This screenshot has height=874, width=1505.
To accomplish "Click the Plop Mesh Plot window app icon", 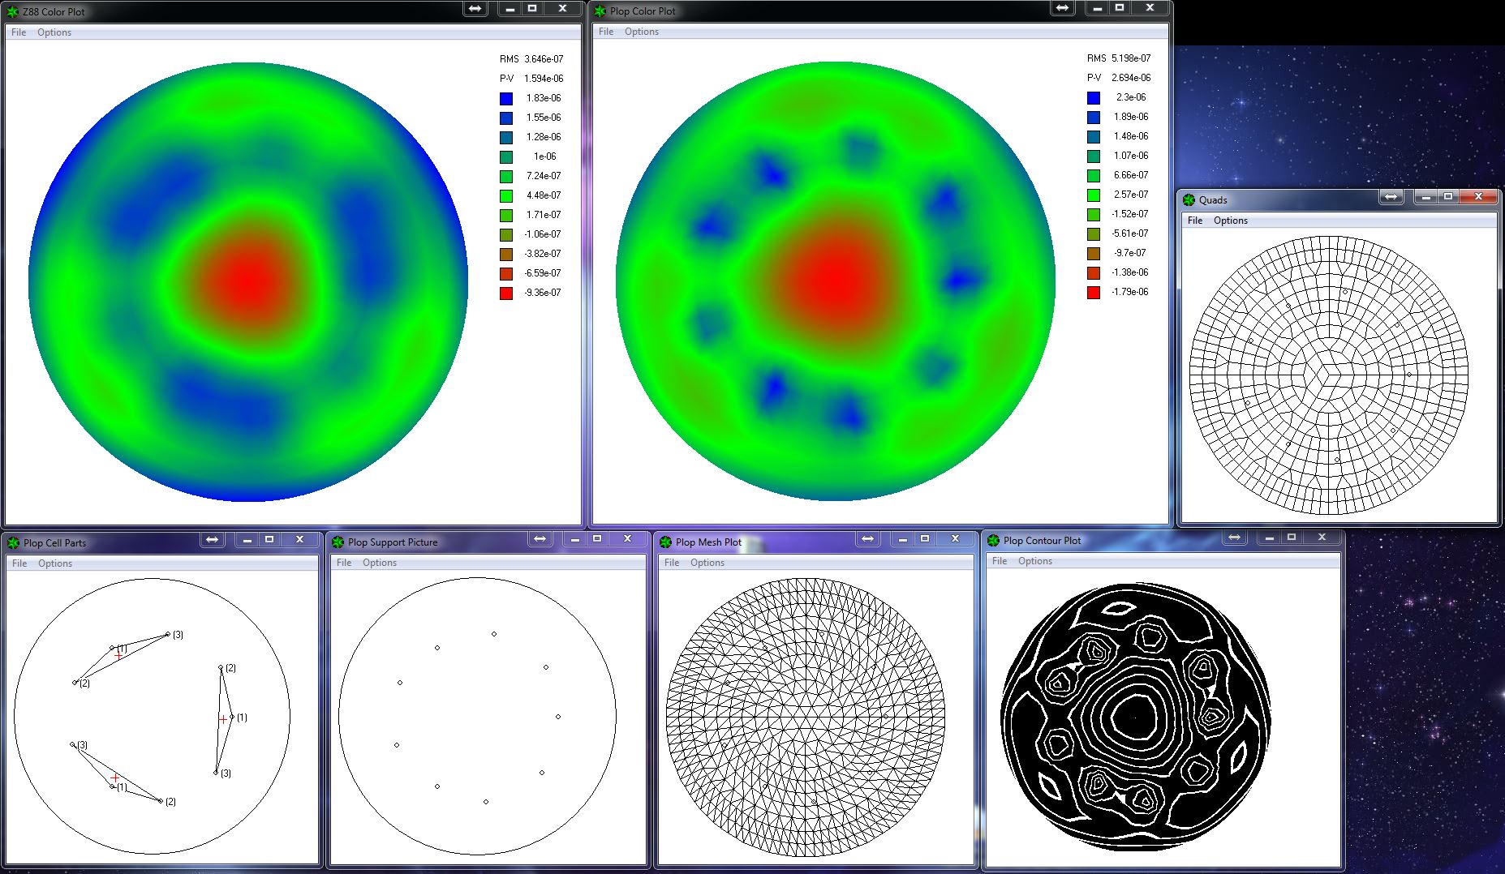I will point(666,542).
